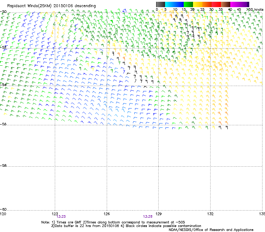
Task: Select the magenta-purple 40-50 knots legend segment
Action: (x=240, y=4)
